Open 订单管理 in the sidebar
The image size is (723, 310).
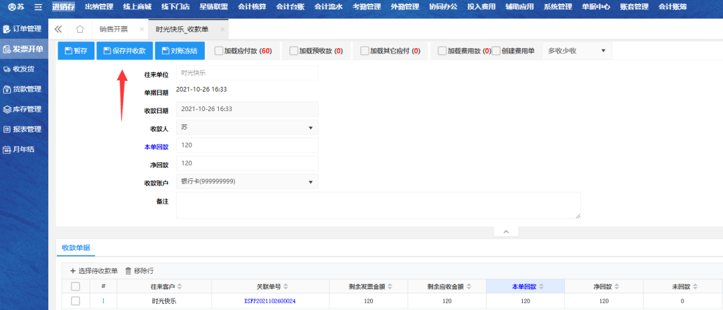tap(24, 29)
